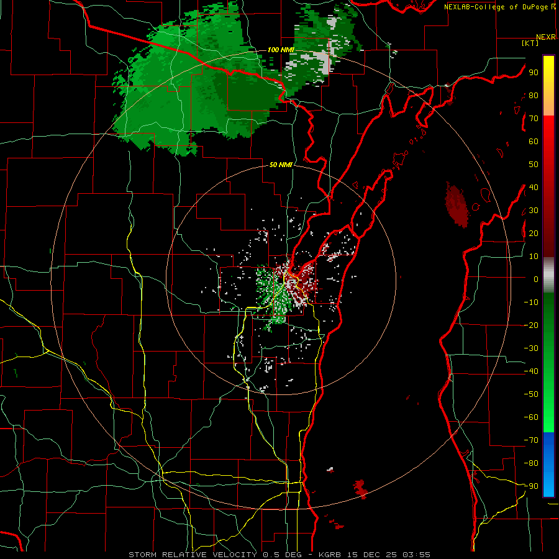This screenshot has width=559, height=559.
Task: Click the -30 value on the velocity scale
Action: [x=531, y=348]
